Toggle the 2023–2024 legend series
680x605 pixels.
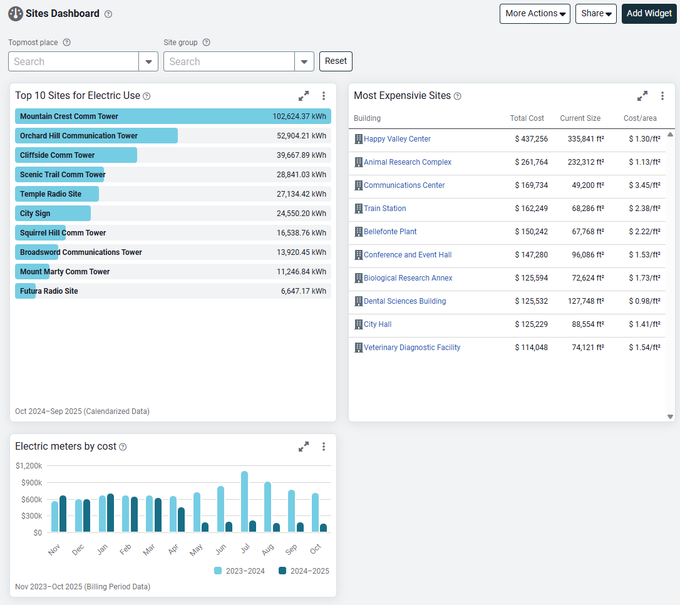click(240, 571)
